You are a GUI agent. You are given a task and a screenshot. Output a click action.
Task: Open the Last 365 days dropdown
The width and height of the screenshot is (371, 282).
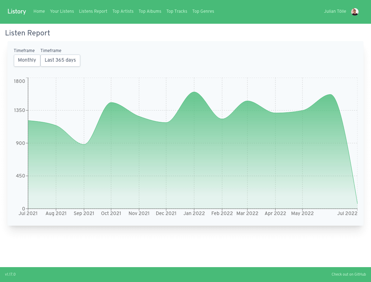point(60,60)
